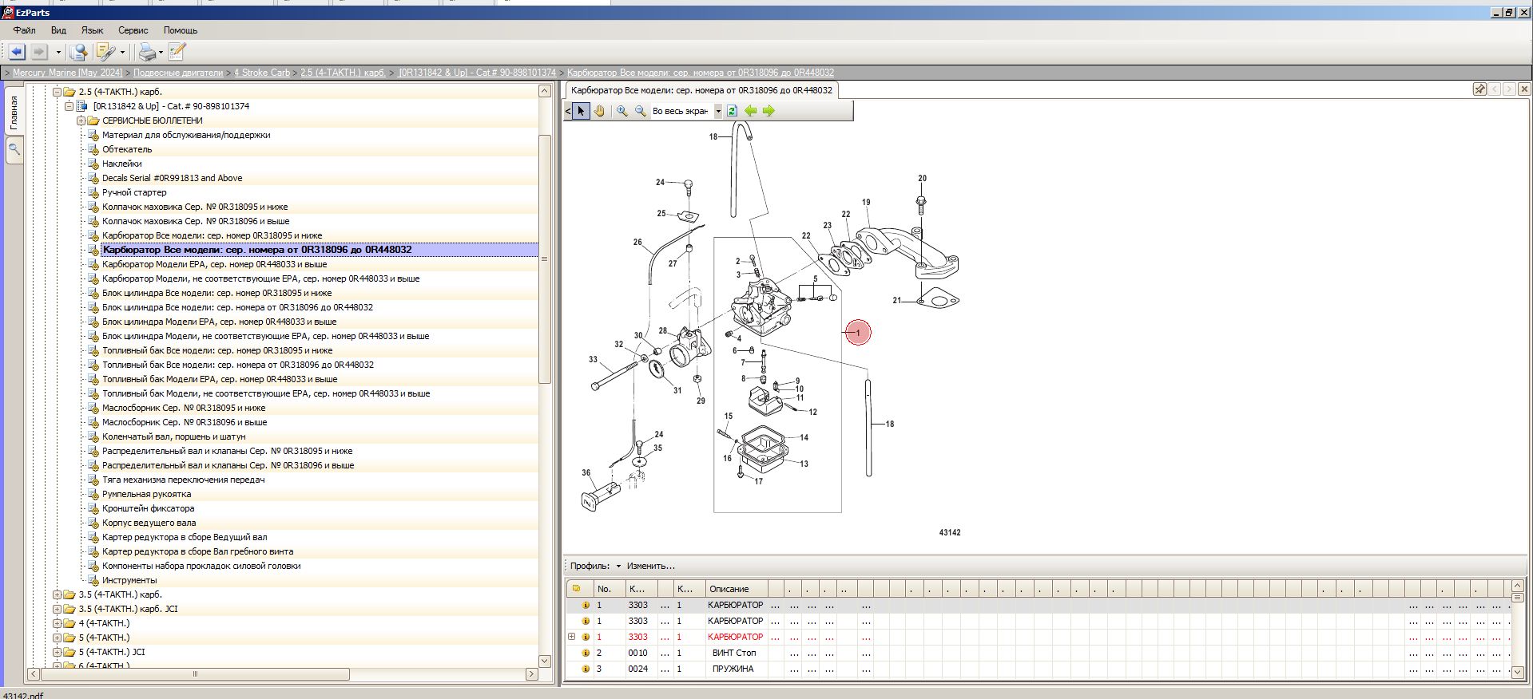The height and width of the screenshot is (699, 1533).
Task: Open the document search toolbar icon
Action: (78, 53)
